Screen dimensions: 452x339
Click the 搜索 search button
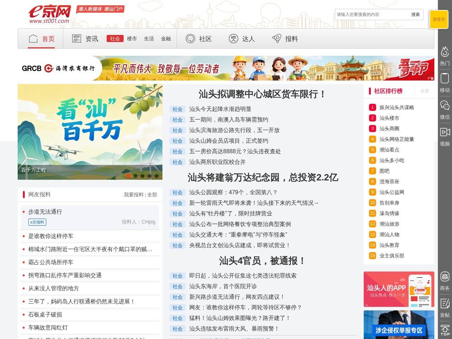(416, 14)
